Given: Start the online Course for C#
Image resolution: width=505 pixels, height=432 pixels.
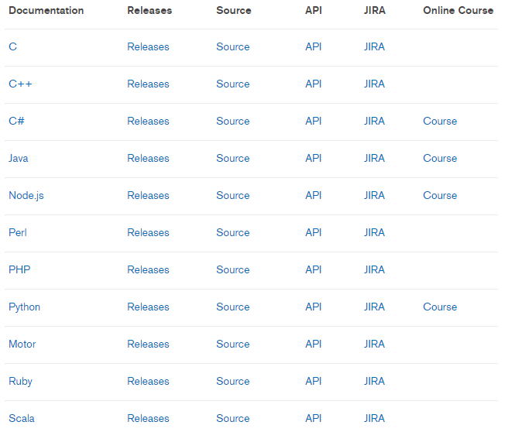Looking at the screenshot, I should pos(440,121).
